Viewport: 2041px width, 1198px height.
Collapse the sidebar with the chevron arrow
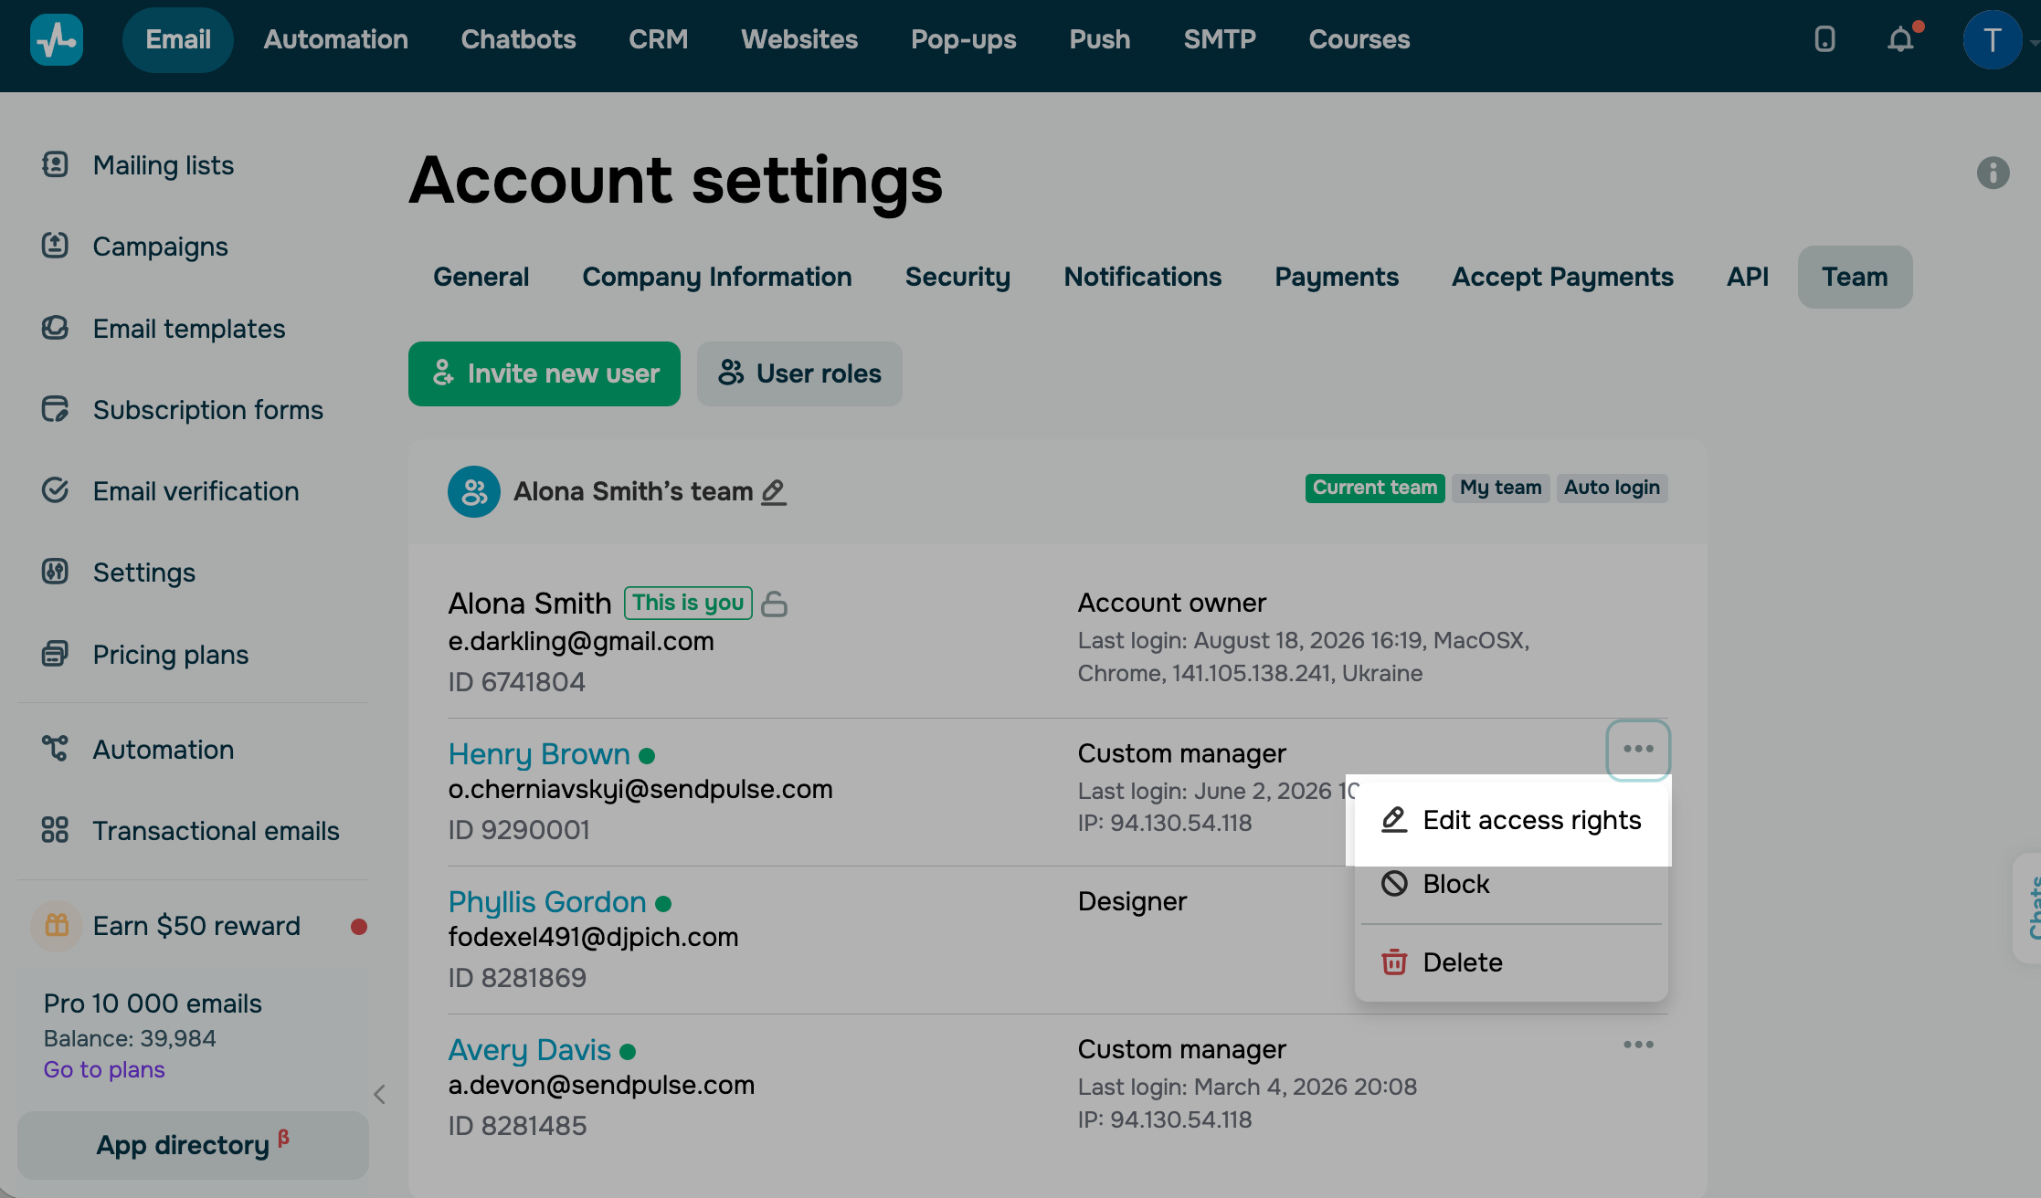pos(380,1094)
